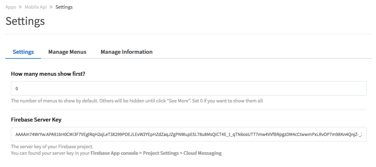
Task: Click the Apps breadcrumb link
Action: tap(10, 7)
